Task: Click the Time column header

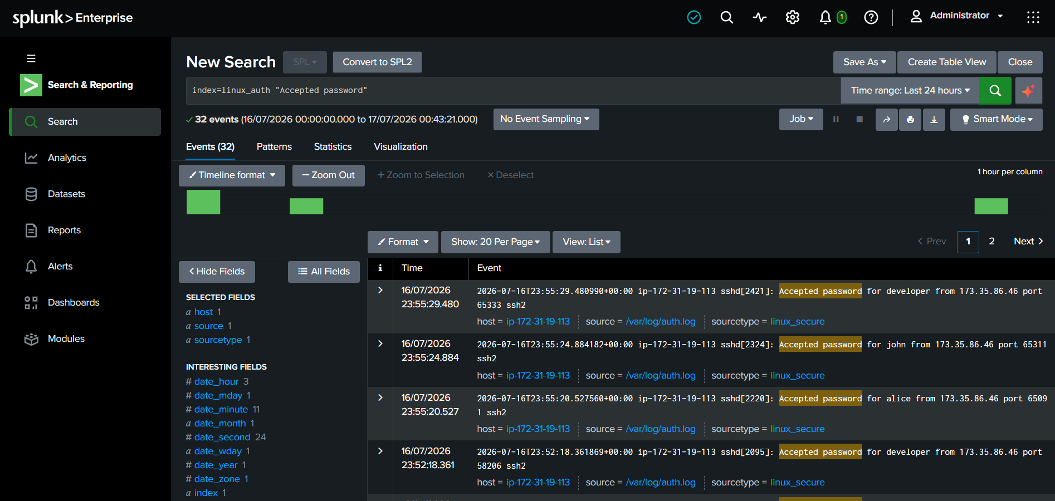Action: click(x=412, y=268)
